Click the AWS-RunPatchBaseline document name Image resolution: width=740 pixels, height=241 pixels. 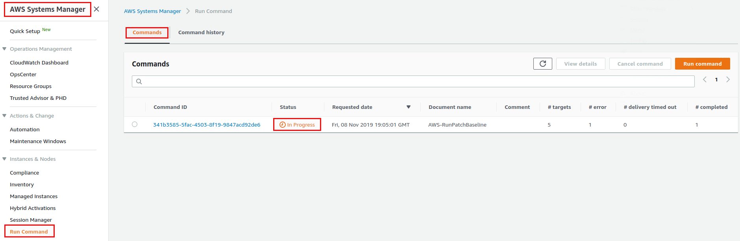(457, 125)
